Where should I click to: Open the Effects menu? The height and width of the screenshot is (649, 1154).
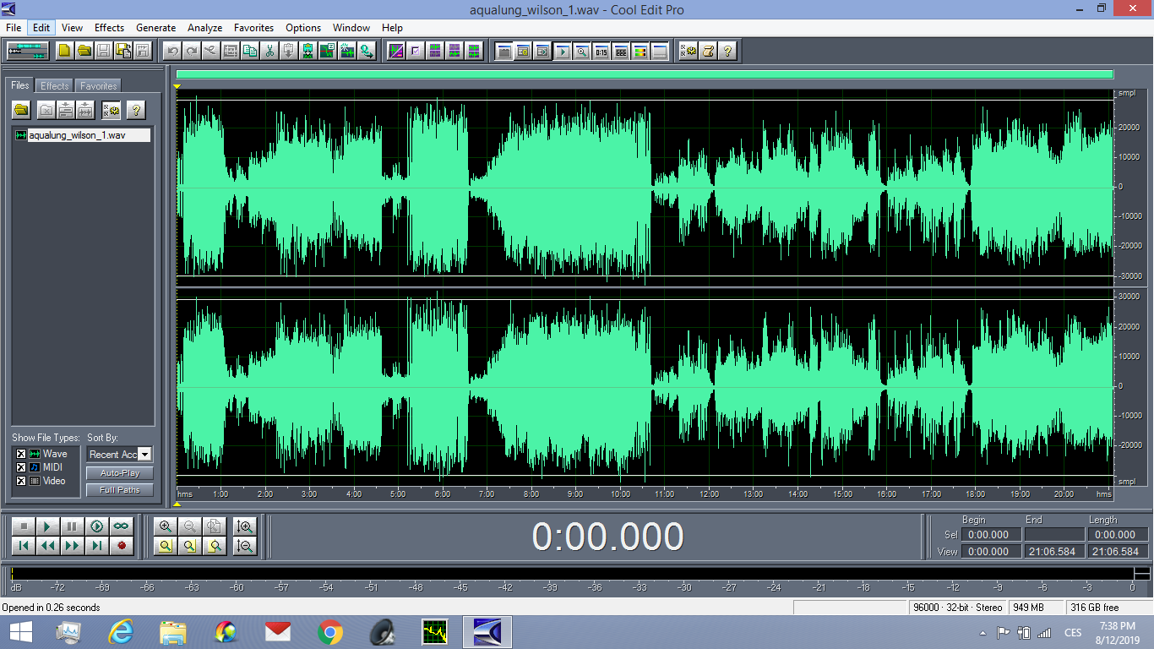(x=109, y=28)
